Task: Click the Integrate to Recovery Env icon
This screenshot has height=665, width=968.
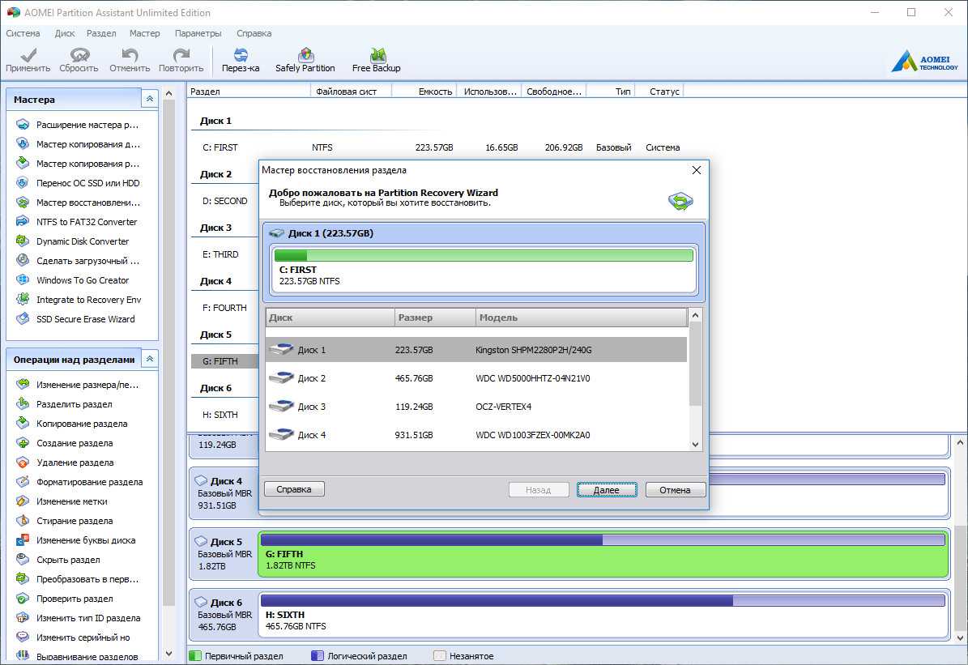Action: [x=23, y=300]
